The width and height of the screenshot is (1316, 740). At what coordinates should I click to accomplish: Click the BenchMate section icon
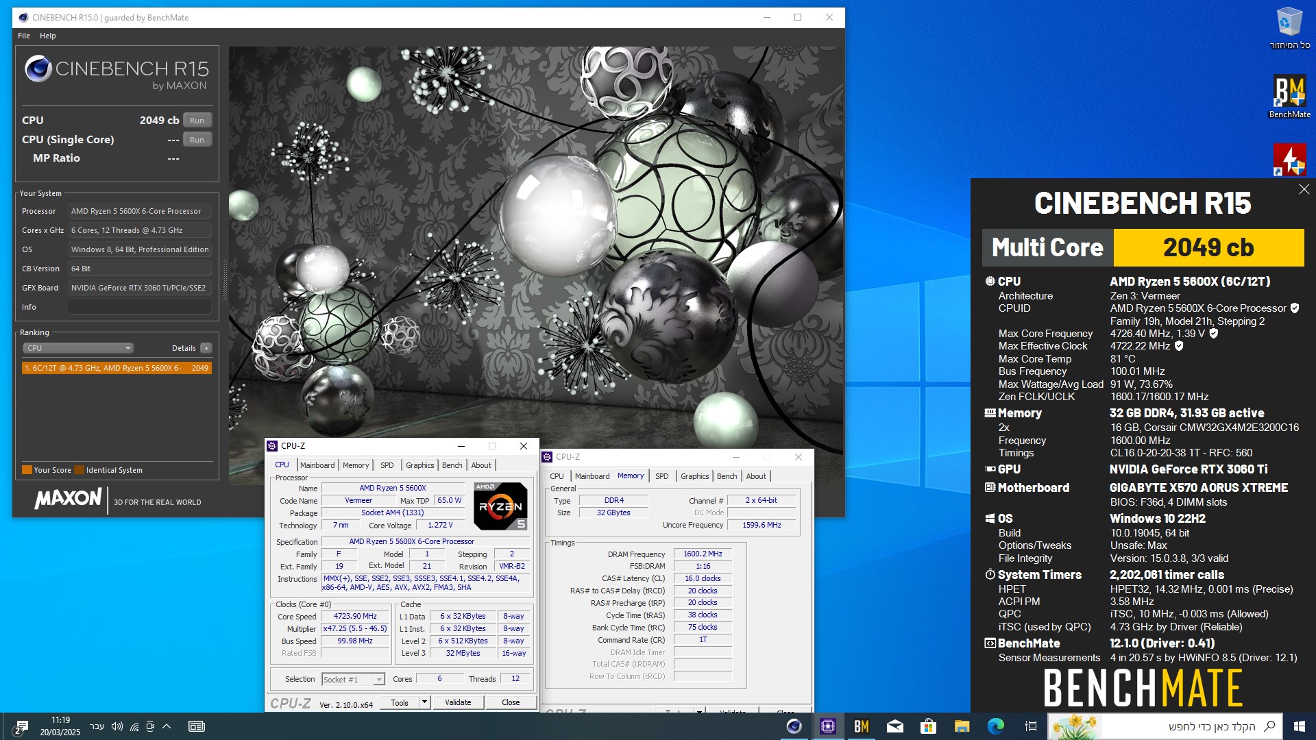click(990, 643)
